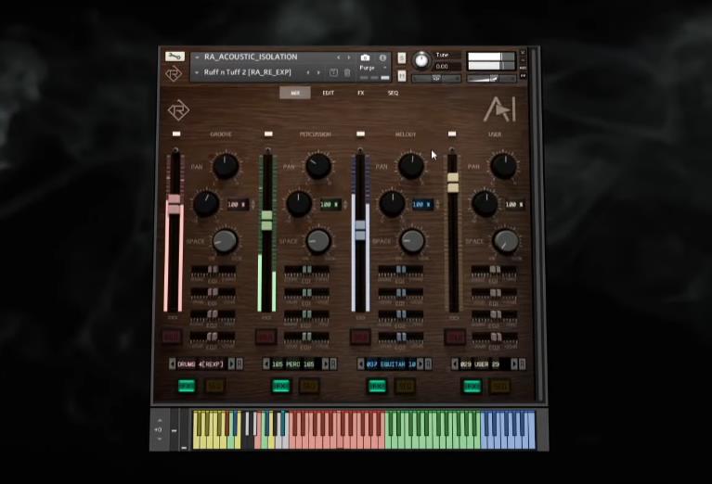This screenshot has height=484, width=712.
Task: Open the instrument info icon
Action: click(382, 57)
